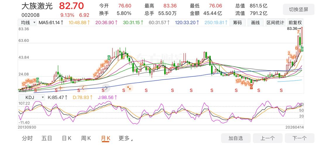Click the K:85.47 indicator value
Screen dimensions: 317x146
(58, 98)
